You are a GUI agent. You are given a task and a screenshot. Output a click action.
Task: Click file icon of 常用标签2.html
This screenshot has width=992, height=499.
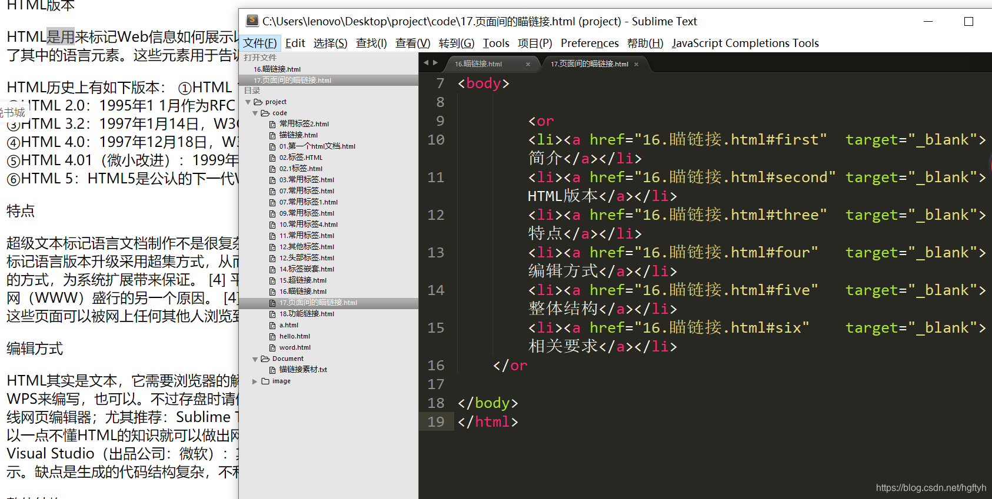272,124
